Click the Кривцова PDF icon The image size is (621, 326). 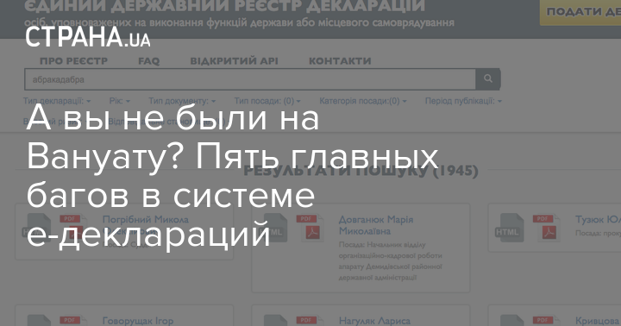point(546,321)
